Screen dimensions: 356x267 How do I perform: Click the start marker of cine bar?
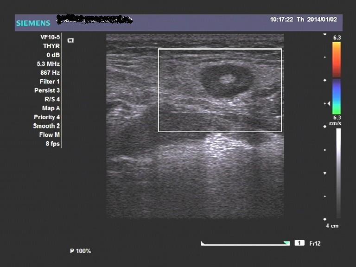pyautogui.click(x=203, y=243)
